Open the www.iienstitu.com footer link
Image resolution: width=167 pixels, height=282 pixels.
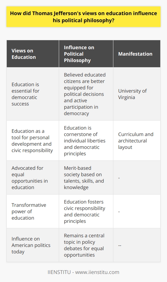click(97, 272)
